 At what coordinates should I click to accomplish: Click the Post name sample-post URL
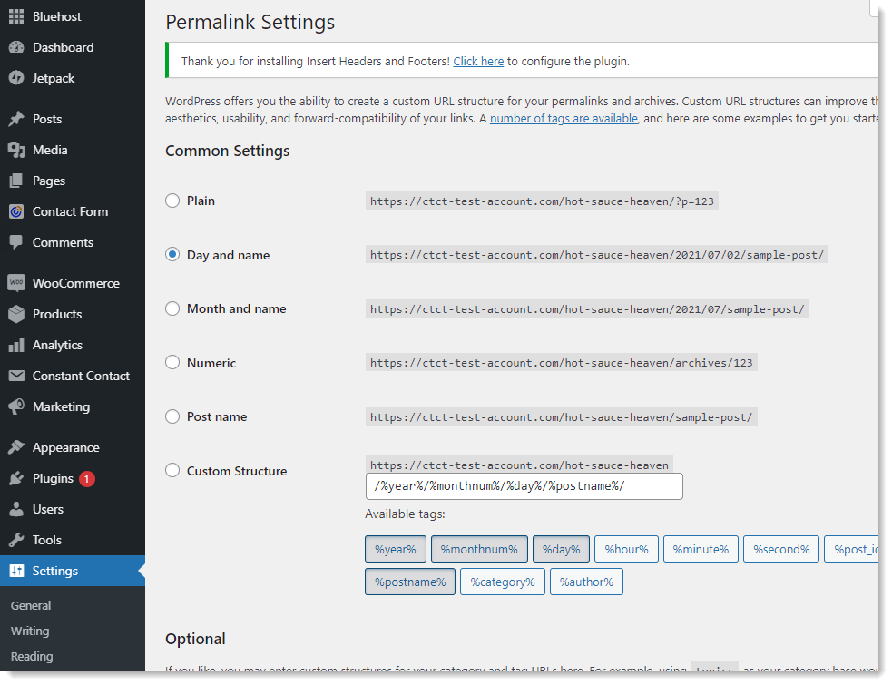562,417
